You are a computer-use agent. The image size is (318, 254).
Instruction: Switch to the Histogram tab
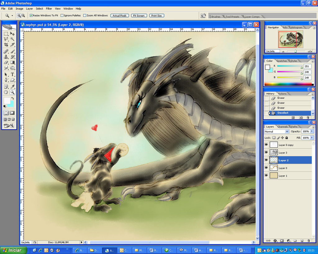297,27
